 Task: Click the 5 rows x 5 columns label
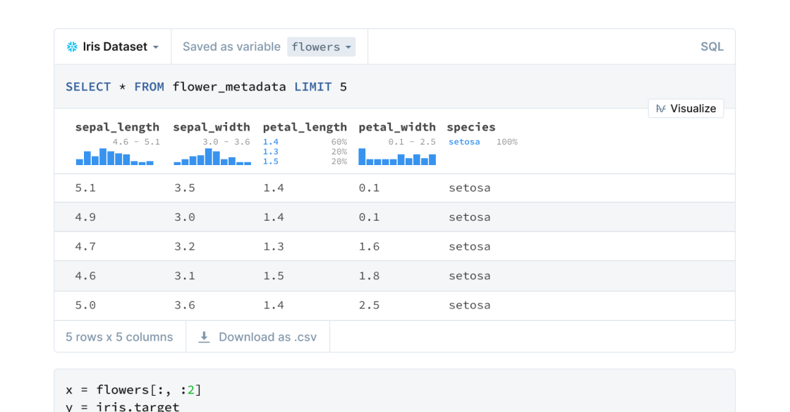(120, 337)
